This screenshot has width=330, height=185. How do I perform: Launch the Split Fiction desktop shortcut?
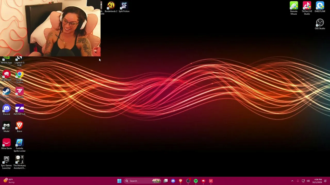[124, 7]
